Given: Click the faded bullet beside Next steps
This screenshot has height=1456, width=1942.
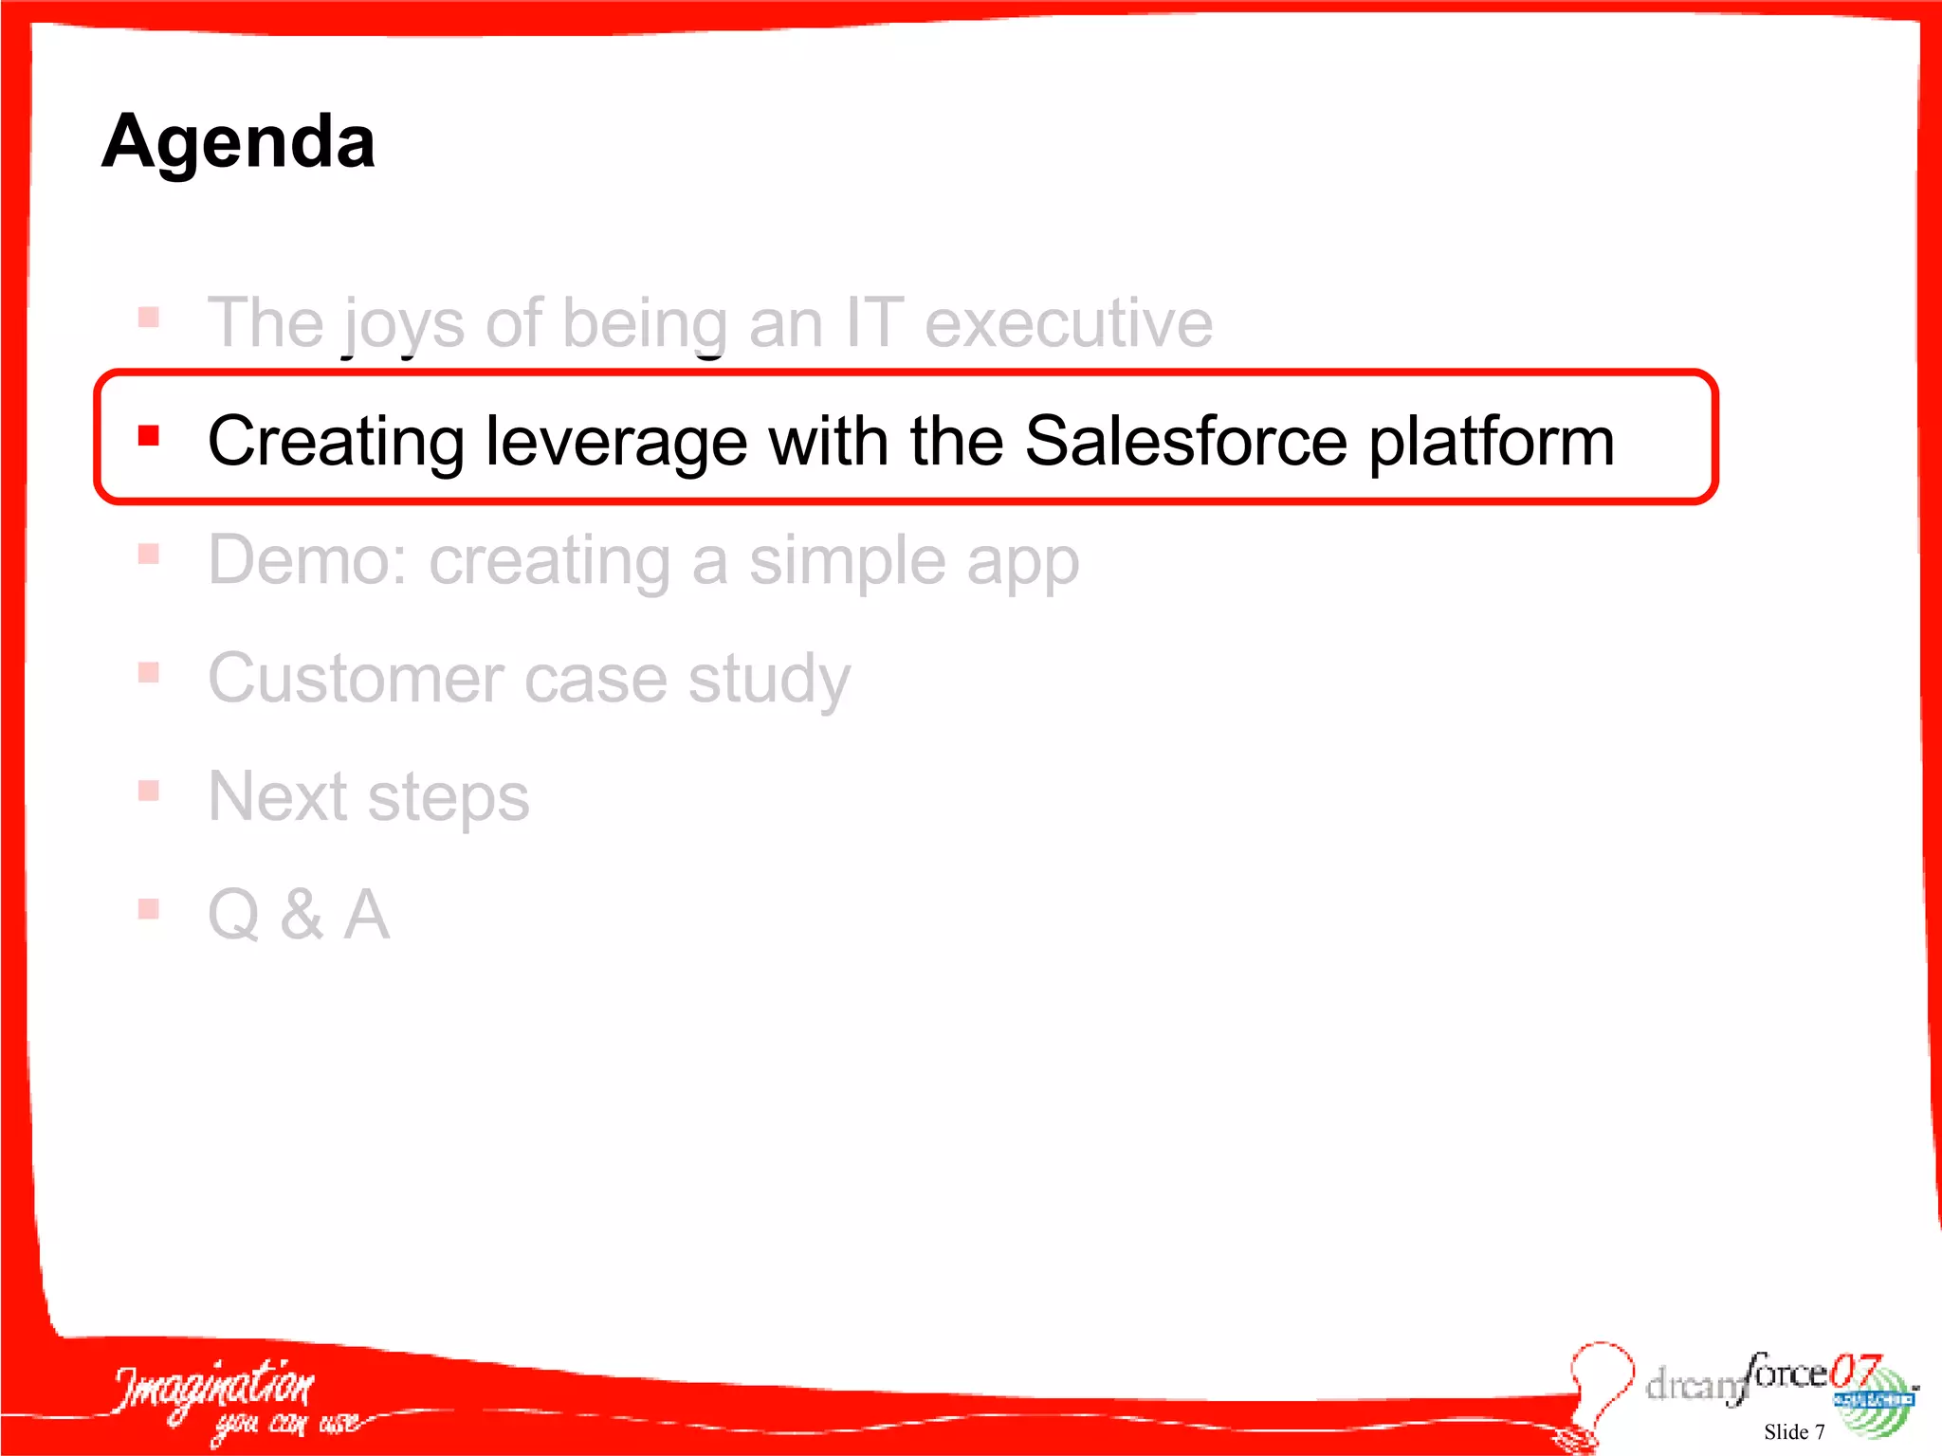Looking at the screenshot, I should pyautogui.click(x=149, y=791).
